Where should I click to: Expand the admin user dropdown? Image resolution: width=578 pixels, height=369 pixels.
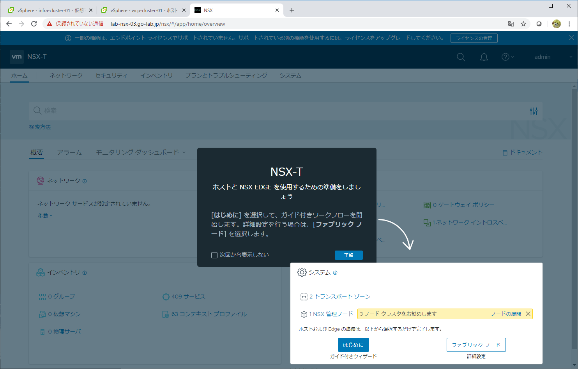(553, 57)
